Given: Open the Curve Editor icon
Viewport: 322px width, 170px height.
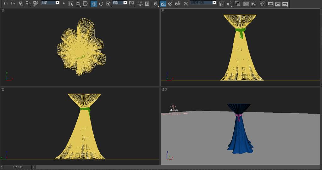Looking at the screenshot, I should pyautogui.click(x=246, y=4).
